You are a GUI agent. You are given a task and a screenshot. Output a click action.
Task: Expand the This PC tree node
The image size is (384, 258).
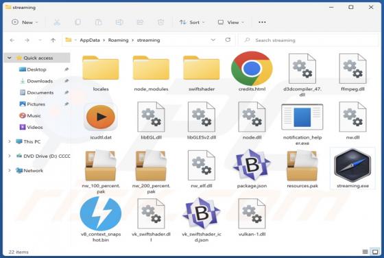pos(10,141)
